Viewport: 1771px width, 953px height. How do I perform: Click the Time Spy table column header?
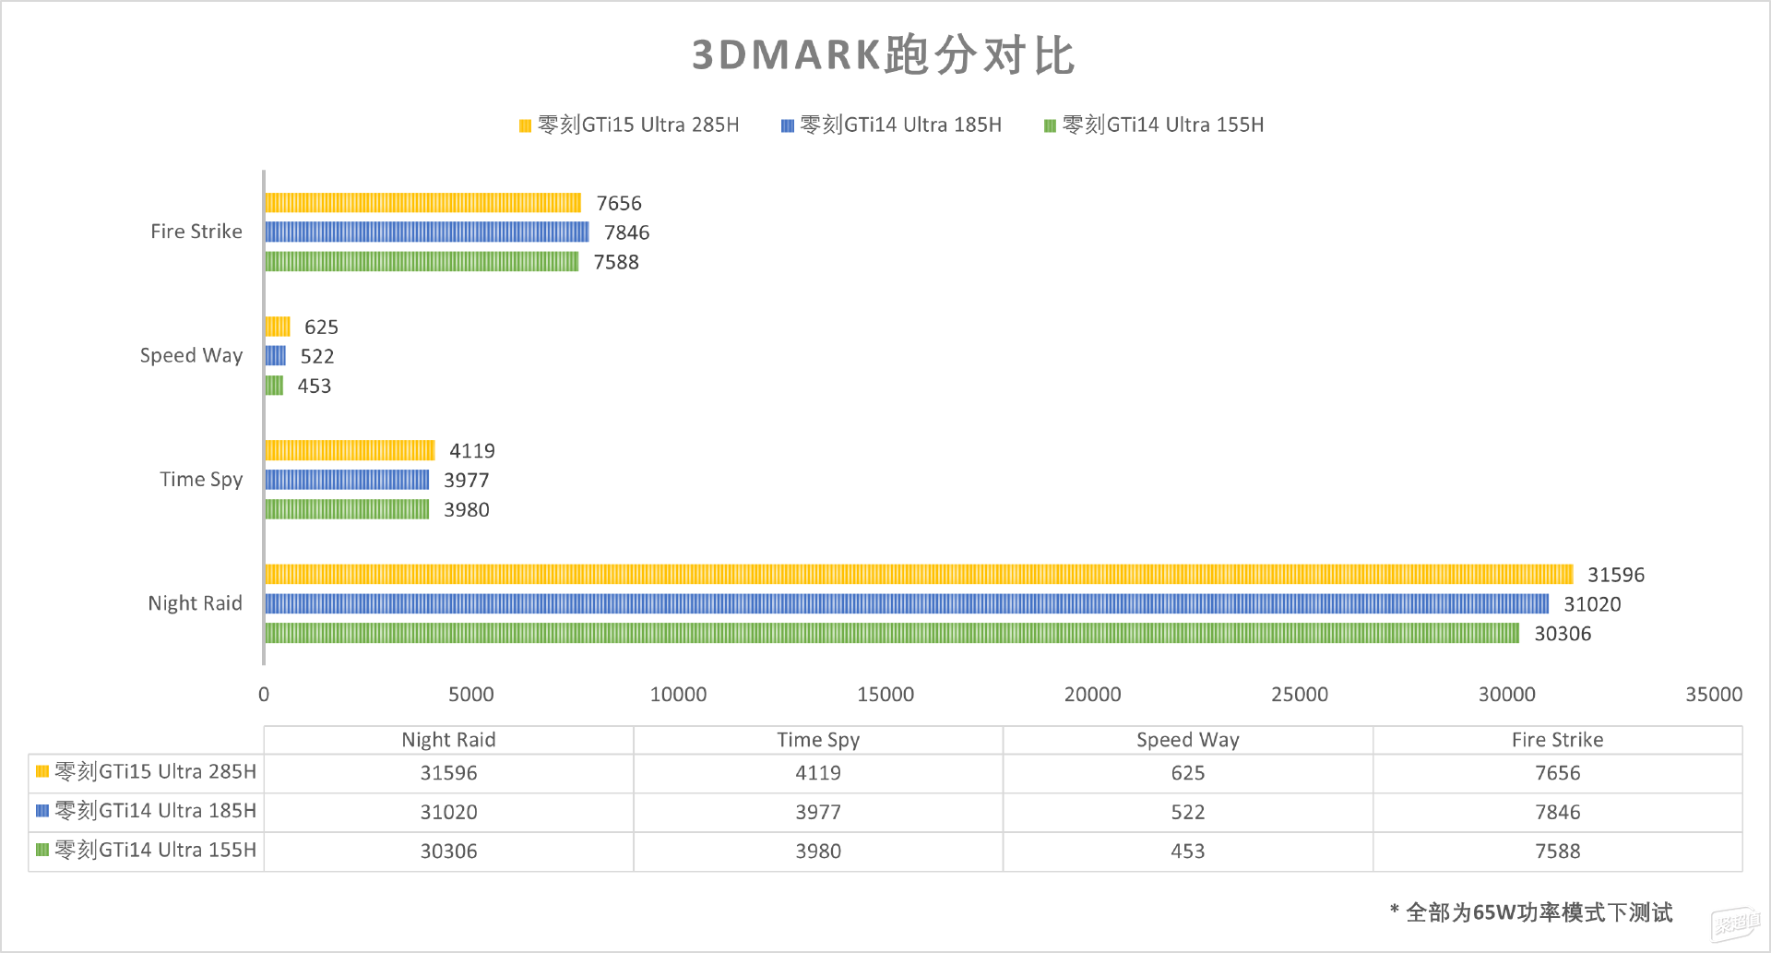(x=818, y=740)
